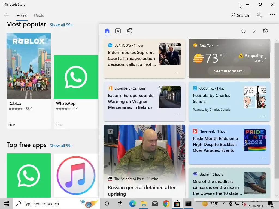Image resolution: width=279 pixels, height=209 pixels.
Task: Open the games chess-piece icon
Action: (x=129, y=31)
